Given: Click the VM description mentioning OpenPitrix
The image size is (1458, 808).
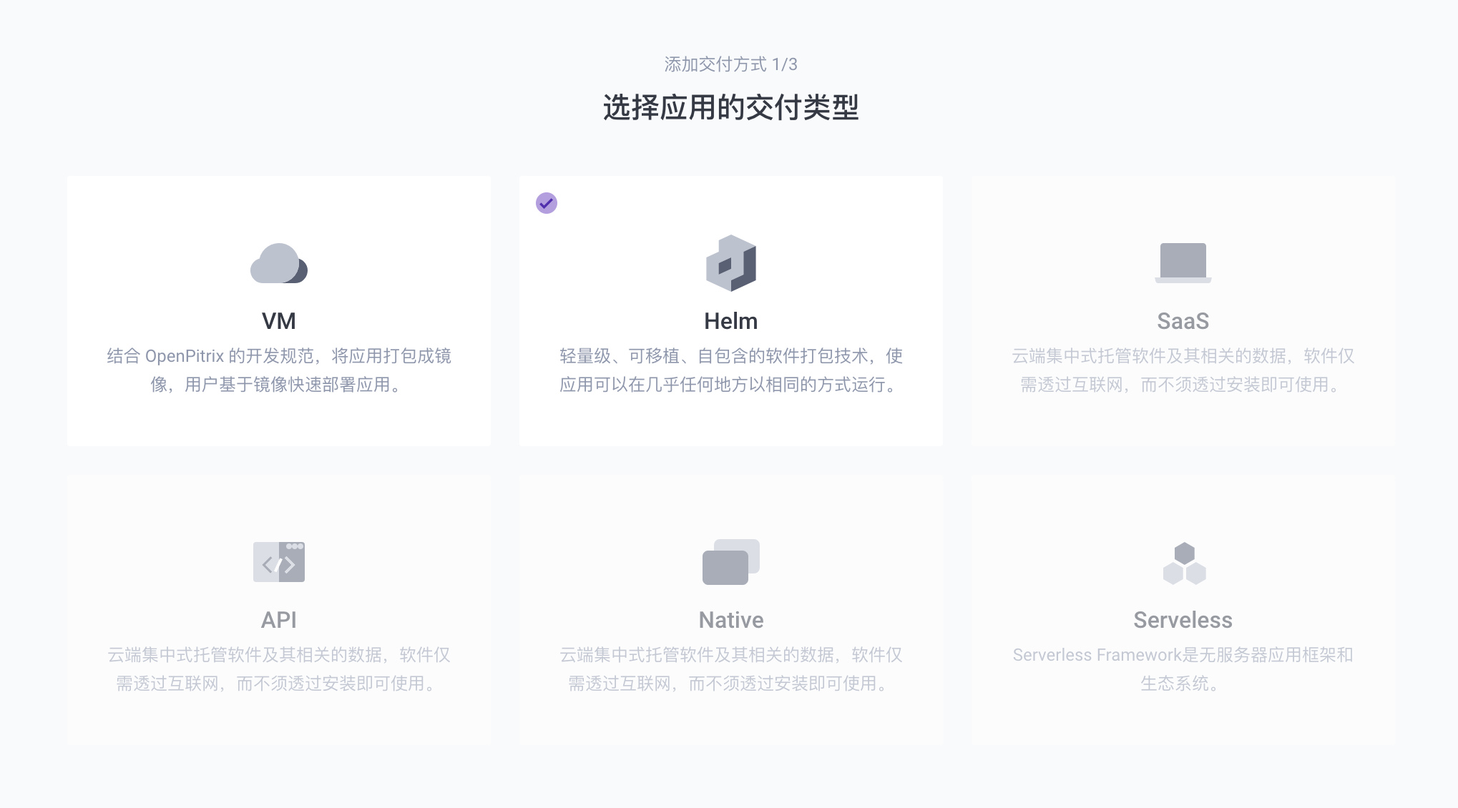Looking at the screenshot, I should coord(279,370).
